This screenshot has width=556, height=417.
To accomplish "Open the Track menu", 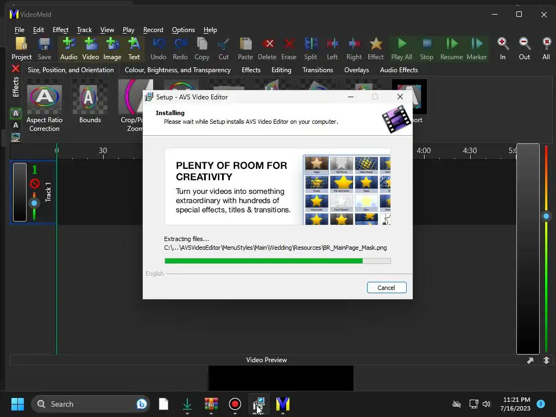I will (x=84, y=30).
